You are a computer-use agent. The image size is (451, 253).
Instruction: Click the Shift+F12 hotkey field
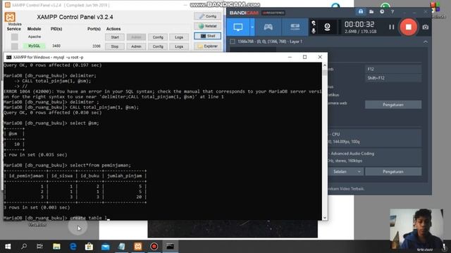click(393, 78)
